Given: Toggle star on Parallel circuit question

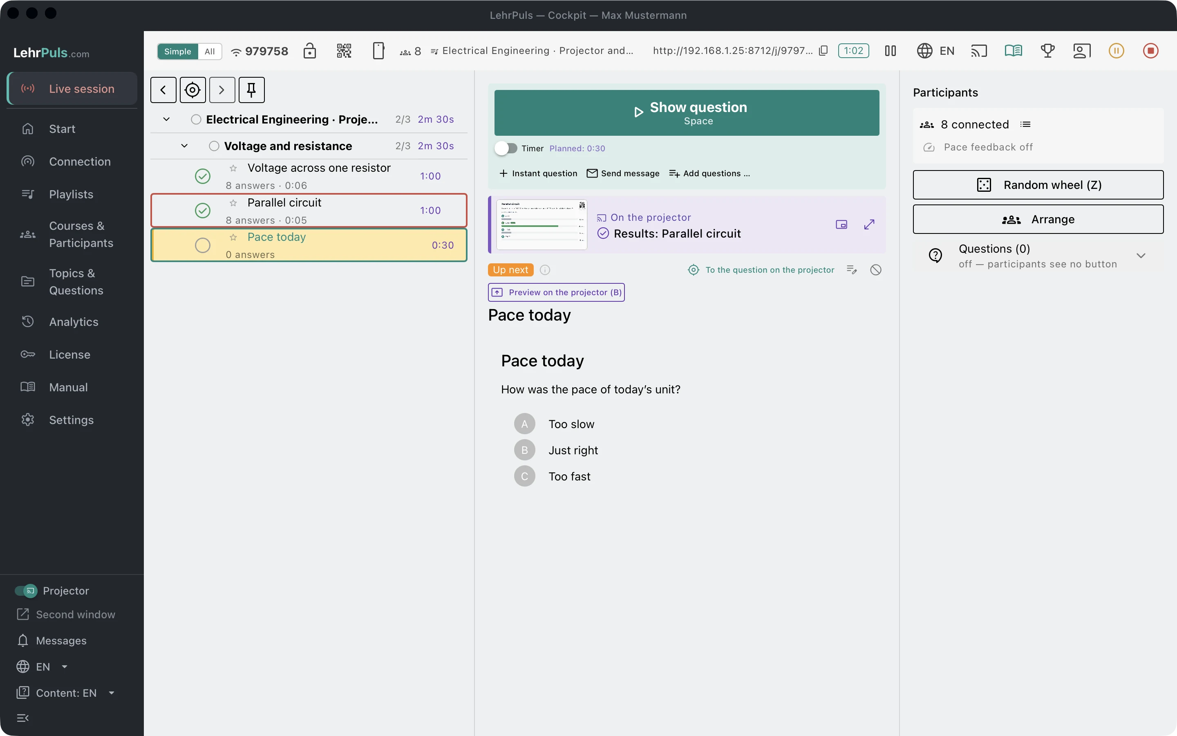Looking at the screenshot, I should click(x=233, y=203).
